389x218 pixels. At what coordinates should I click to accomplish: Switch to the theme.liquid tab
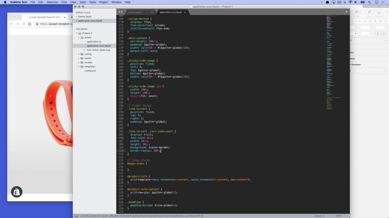pos(135,12)
